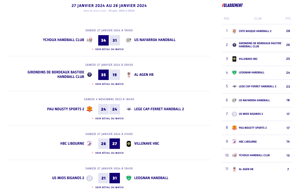This screenshot has height=192, width=308.
Task: Click Cote Basque Handball 2 logo in standings
Action: (x=234, y=31)
